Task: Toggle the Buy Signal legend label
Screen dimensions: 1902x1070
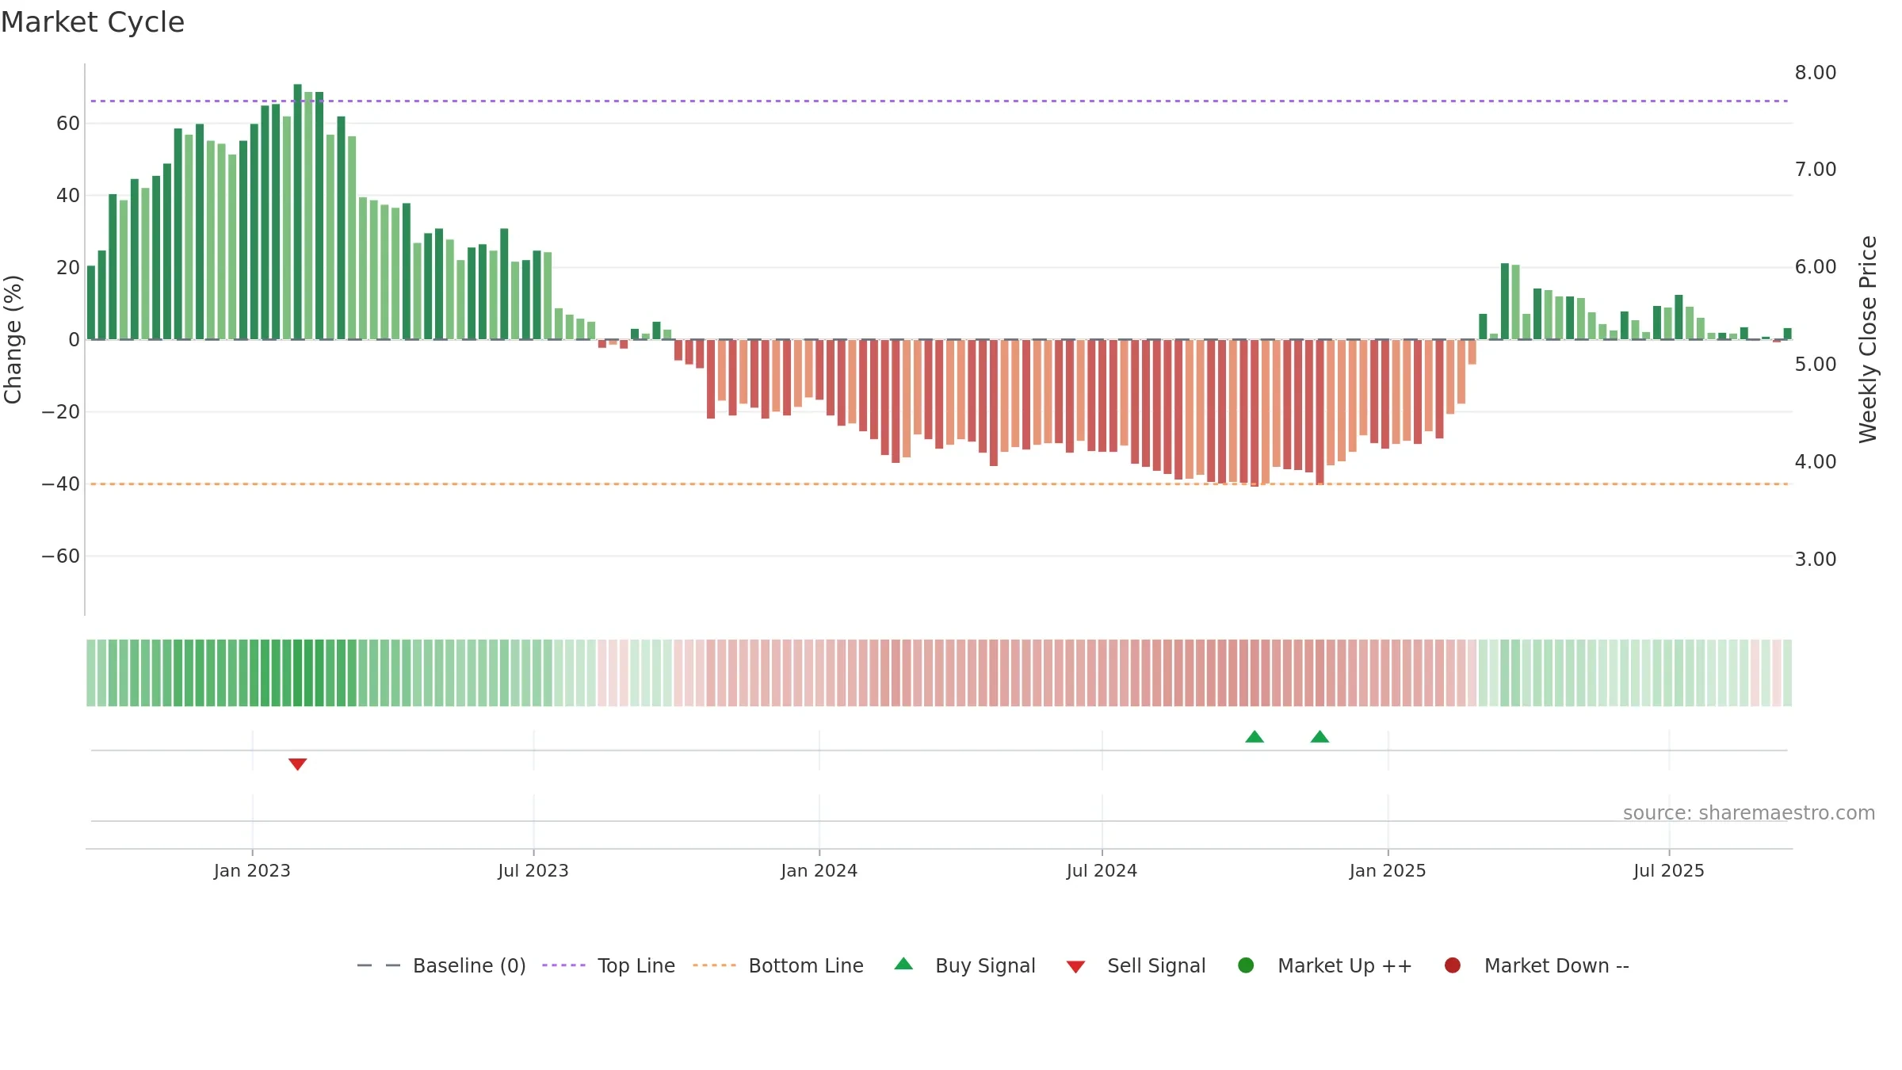Action: [985, 966]
